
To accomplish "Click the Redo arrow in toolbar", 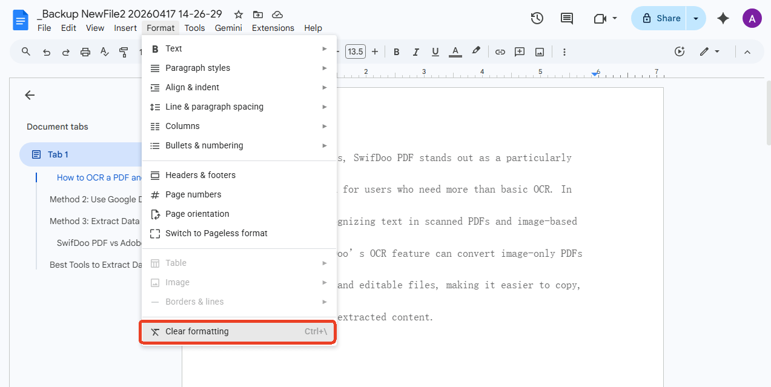I will (65, 52).
